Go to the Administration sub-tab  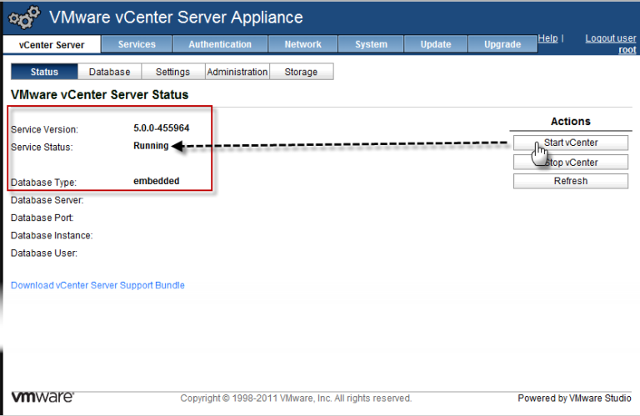click(237, 72)
